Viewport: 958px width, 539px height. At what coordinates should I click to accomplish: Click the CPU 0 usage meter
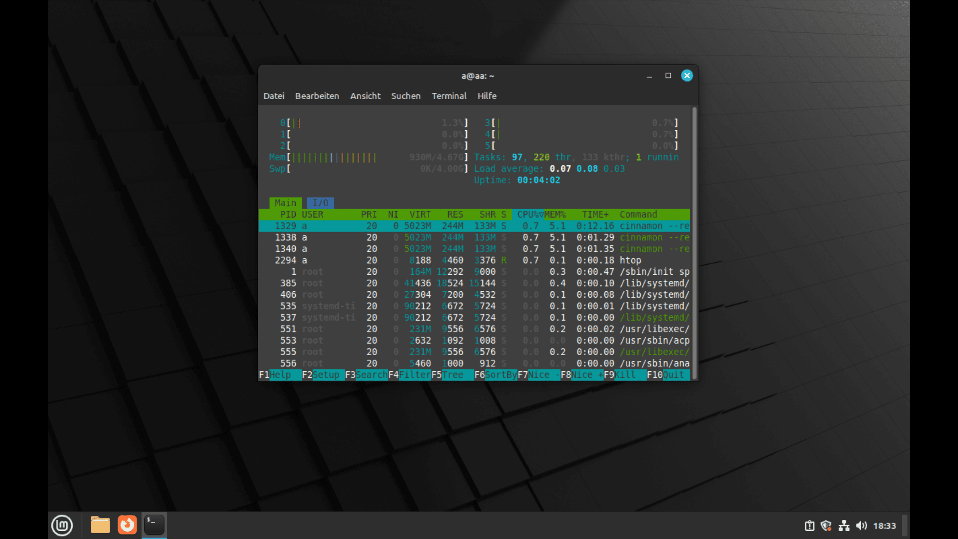click(374, 123)
